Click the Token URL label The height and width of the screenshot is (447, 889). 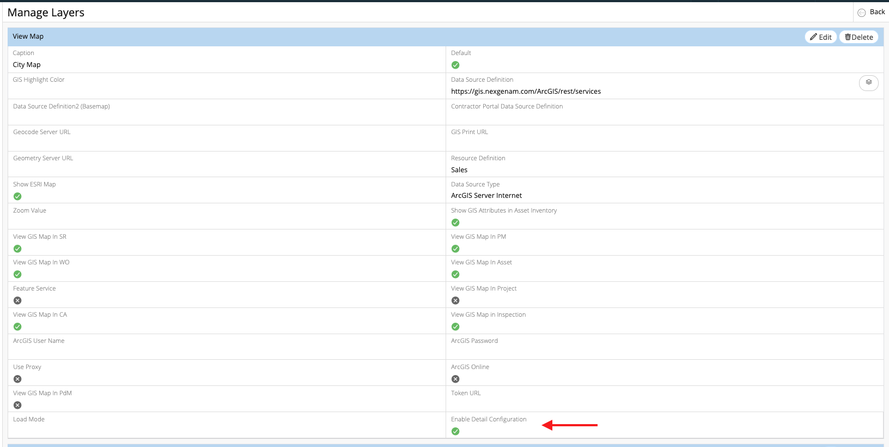(466, 393)
